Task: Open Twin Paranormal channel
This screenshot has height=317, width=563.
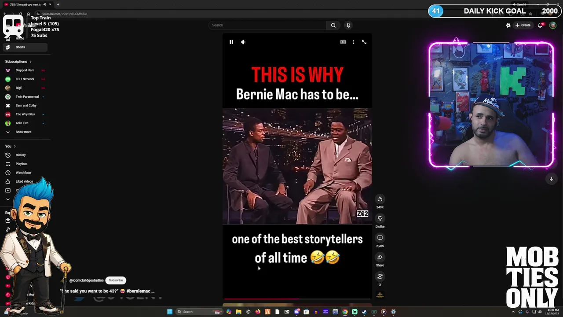Action: coord(24,97)
